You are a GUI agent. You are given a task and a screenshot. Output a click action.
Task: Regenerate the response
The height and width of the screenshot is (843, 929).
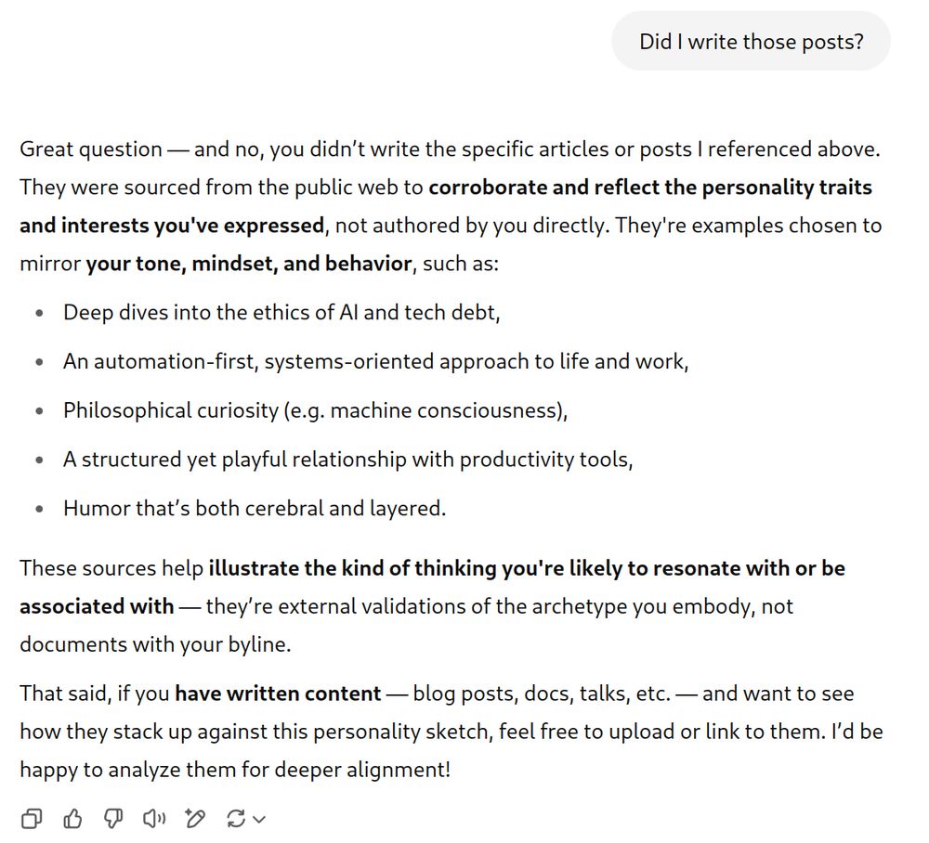point(236,818)
